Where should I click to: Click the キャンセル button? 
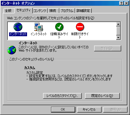(x=89, y=110)
